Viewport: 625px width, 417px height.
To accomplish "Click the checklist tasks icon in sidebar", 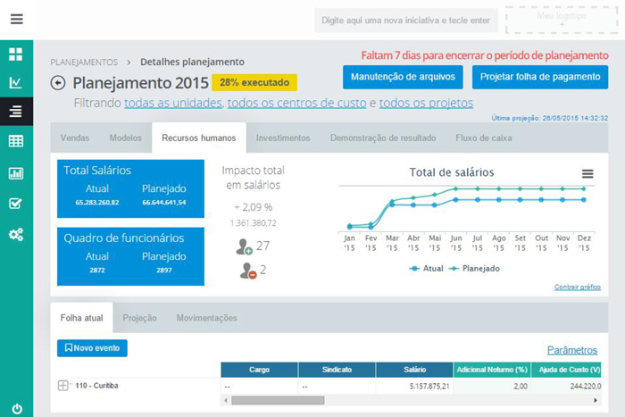I will (16, 204).
